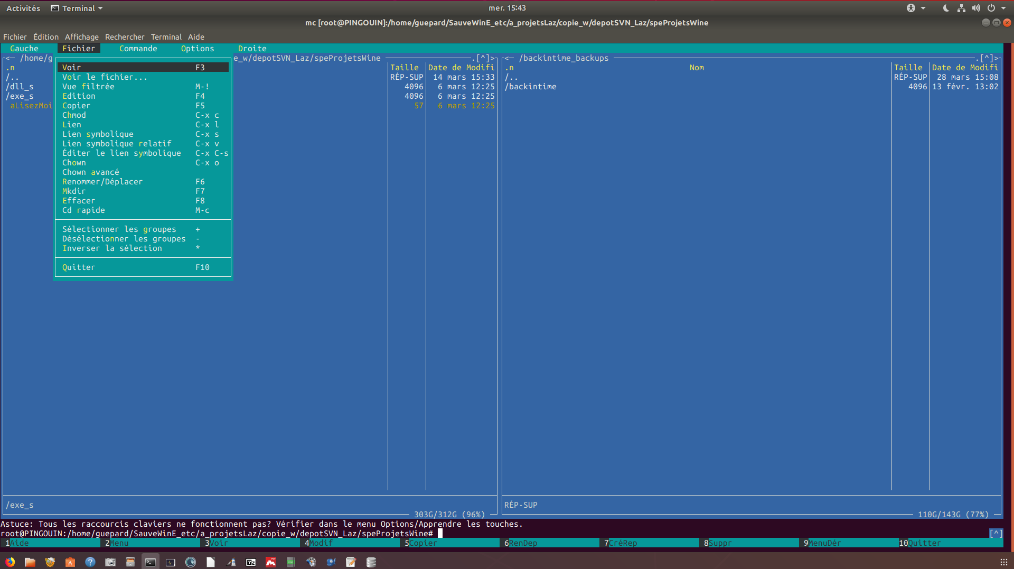The image size is (1014, 569).
Task: Open the red PDF application icon
Action: pyautogui.click(x=271, y=562)
